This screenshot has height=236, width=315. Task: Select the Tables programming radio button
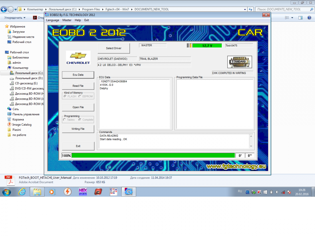tap(69, 120)
